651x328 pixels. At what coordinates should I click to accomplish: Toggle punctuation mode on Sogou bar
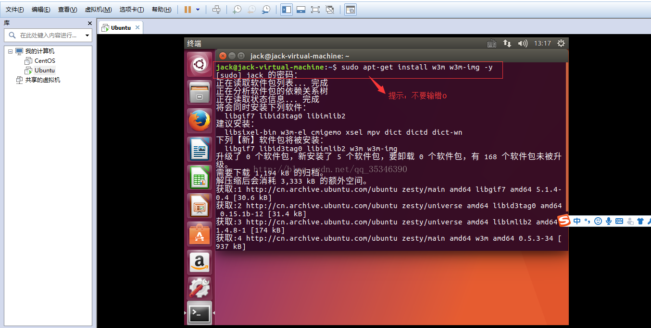(x=588, y=221)
